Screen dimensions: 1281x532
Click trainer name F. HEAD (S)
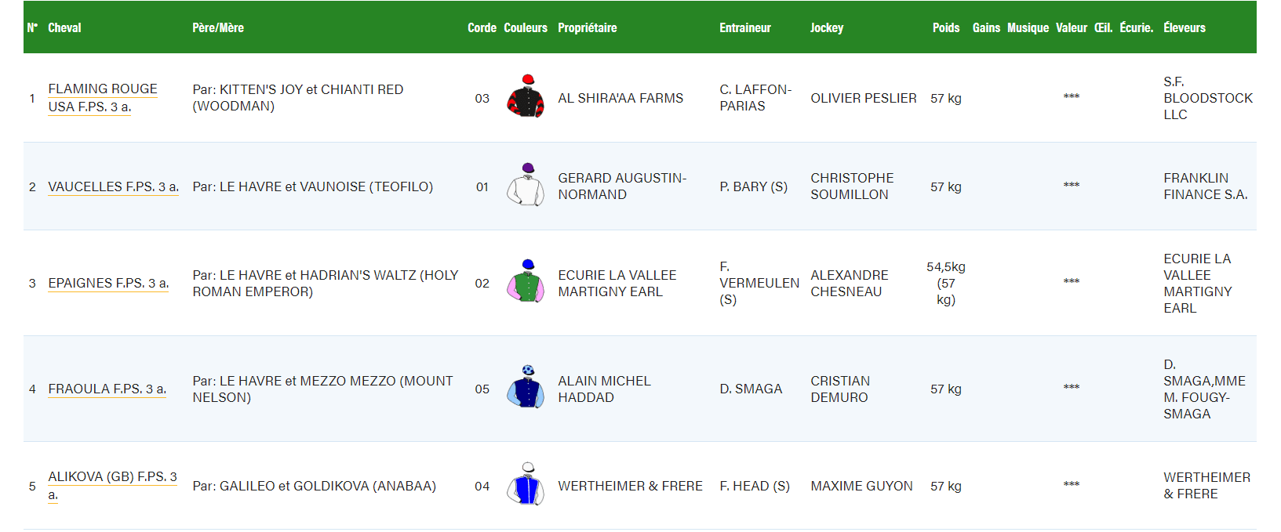754,486
